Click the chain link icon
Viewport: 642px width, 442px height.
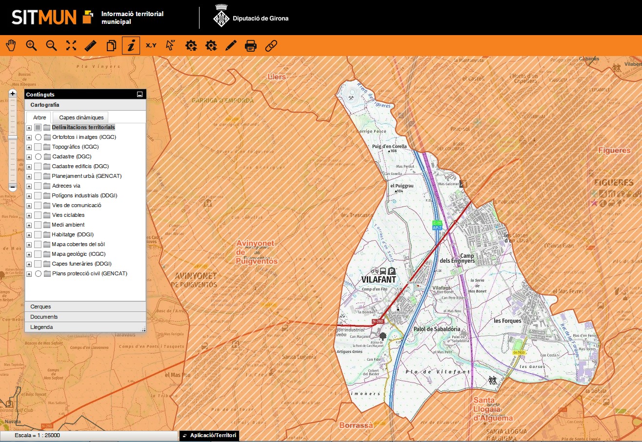point(271,46)
